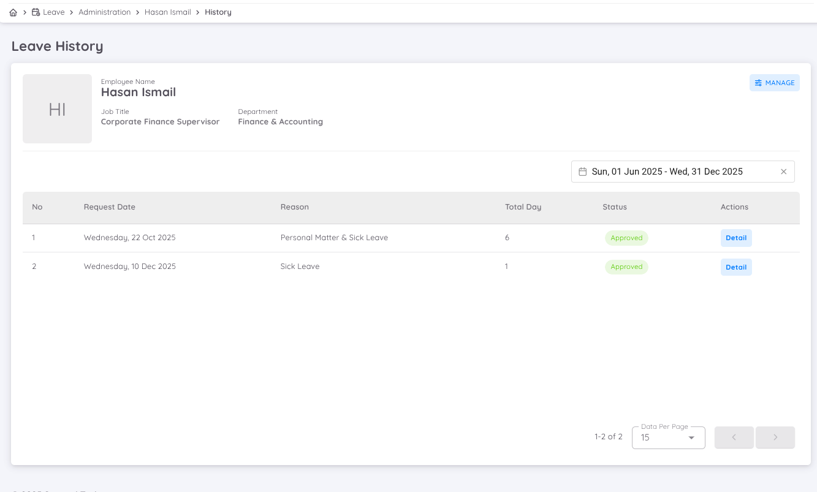Click the Reason column header
The width and height of the screenshot is (817, 492).
coord(294,207)
